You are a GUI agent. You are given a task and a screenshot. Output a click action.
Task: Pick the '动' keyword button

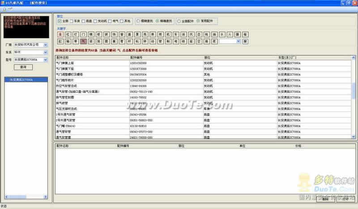pyautogui.click(x=153, y=41)
